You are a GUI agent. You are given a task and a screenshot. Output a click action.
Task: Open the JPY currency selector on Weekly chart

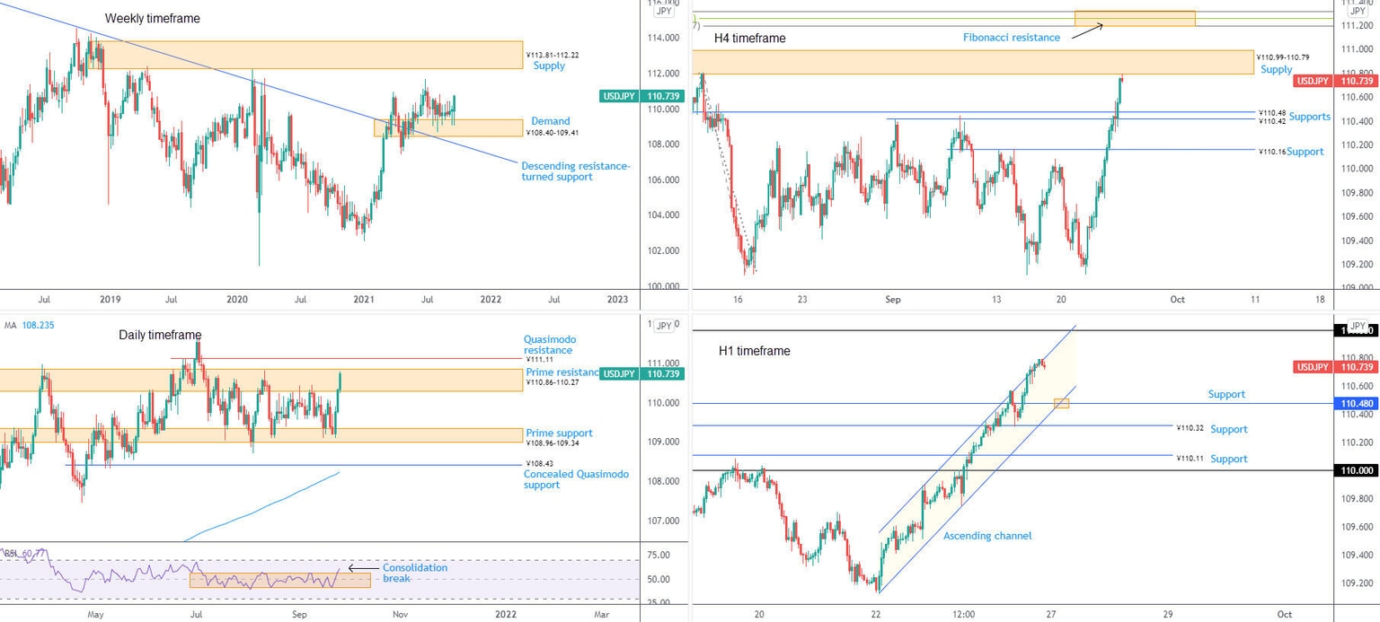(664, 12)
